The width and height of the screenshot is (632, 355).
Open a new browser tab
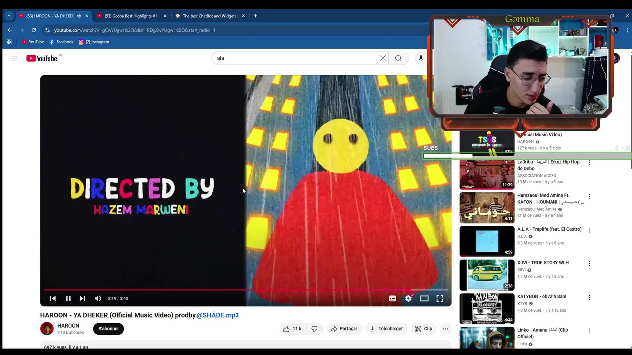click(255, 16)
